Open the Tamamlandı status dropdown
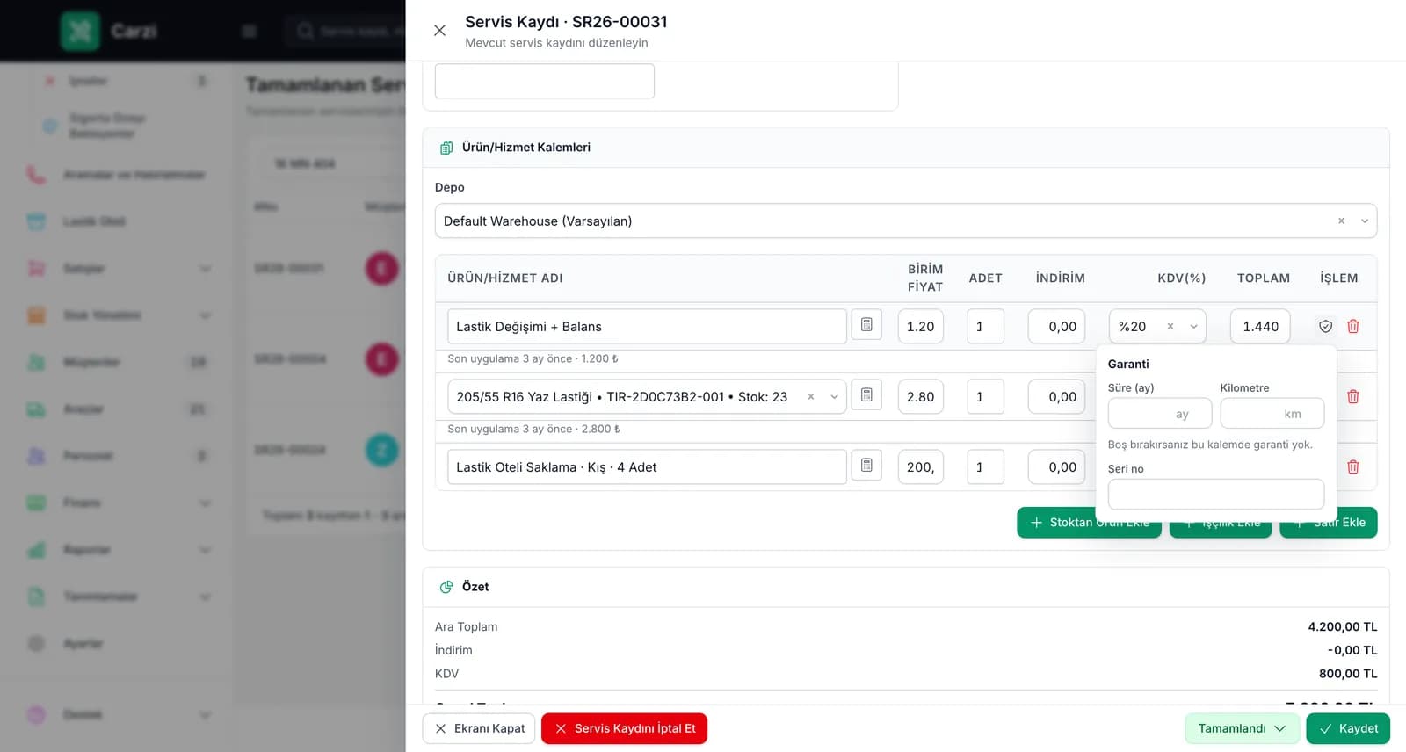The image size is (1406, 752). (1242, 728)
